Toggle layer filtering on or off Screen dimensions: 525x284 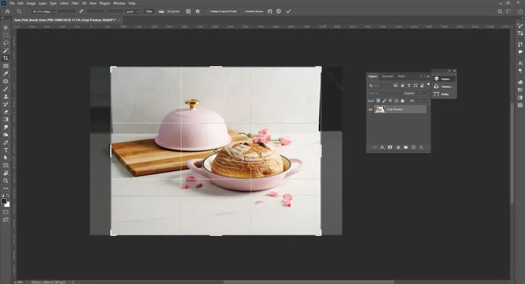(428, 85)
